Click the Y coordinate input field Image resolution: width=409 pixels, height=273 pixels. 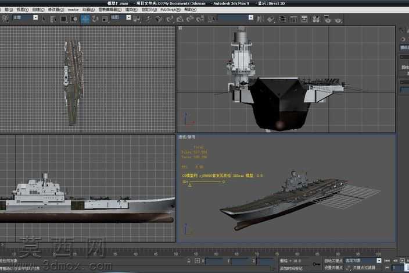[x=240, y=261]
